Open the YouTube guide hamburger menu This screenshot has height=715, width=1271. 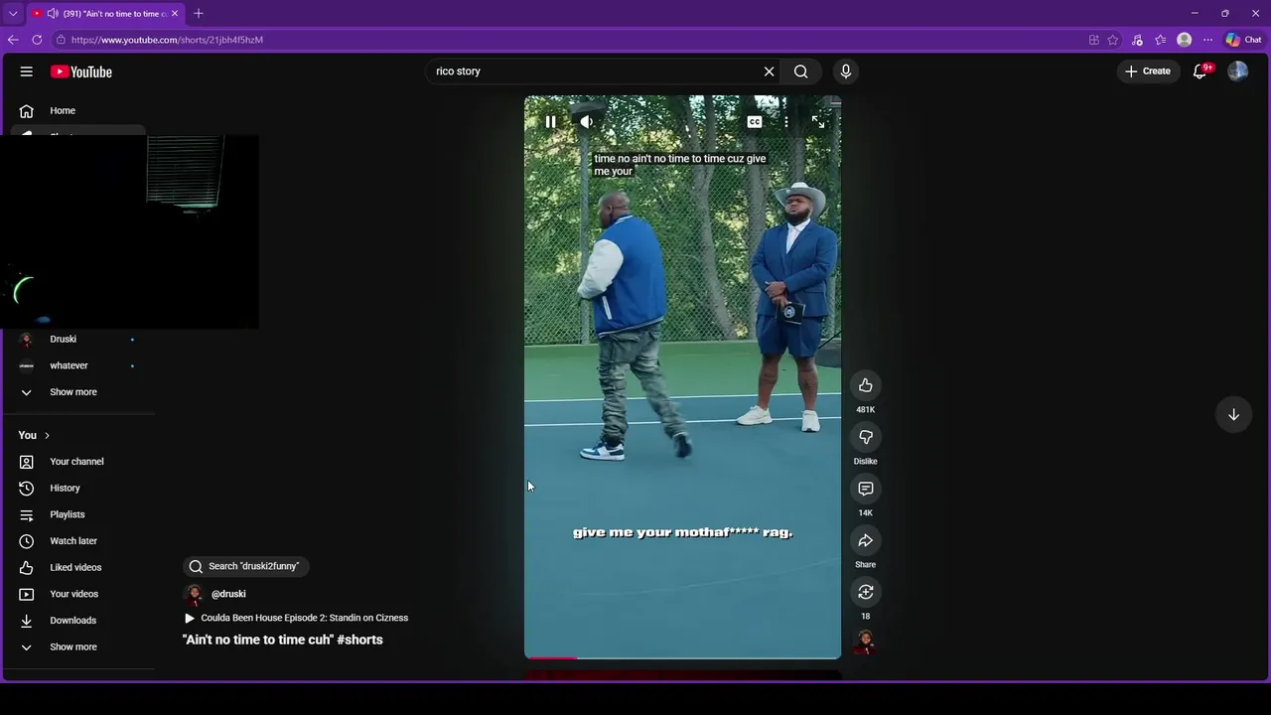pyautogui.click(x=27, y=71)
